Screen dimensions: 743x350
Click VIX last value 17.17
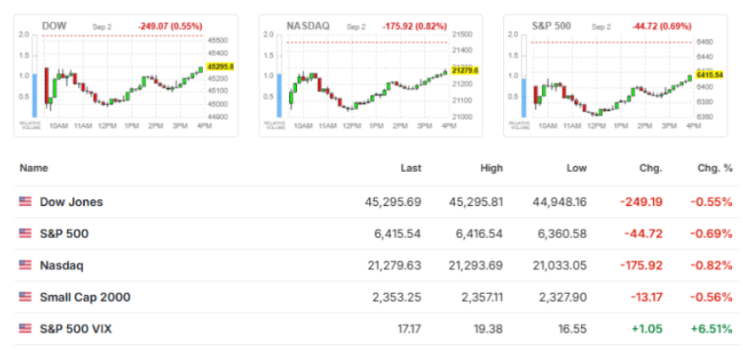tap(410, 329)
